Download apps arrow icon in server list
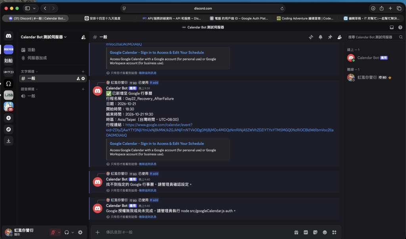The image size is (406, 239). pyautogui.click(x=9, y=141)
